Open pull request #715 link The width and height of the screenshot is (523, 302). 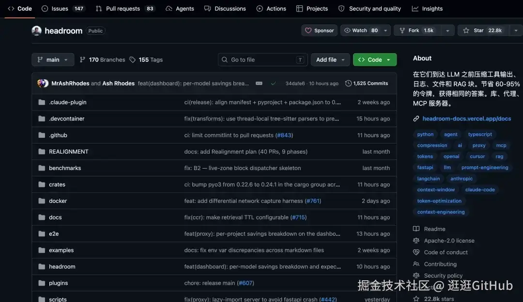[x=298, y=217]
